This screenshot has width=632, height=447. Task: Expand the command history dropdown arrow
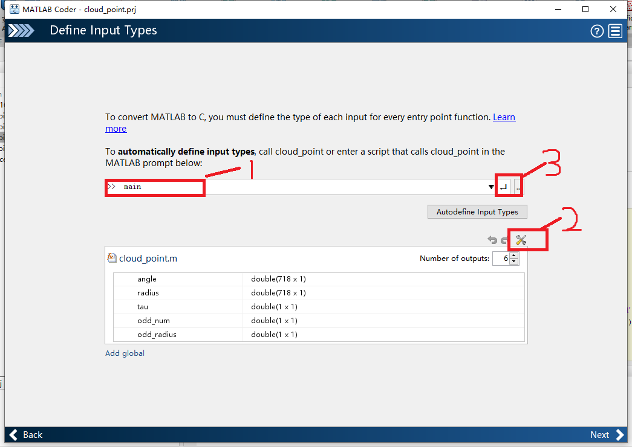pyautogui.click(x=491, y=187)
